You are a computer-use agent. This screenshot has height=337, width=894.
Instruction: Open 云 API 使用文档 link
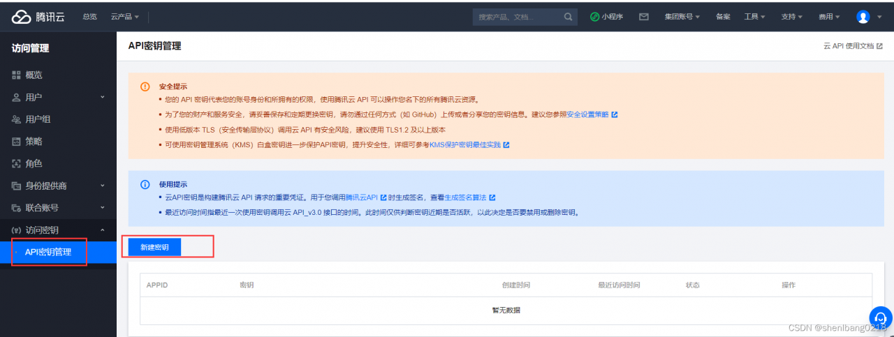(x=853, y=45)
